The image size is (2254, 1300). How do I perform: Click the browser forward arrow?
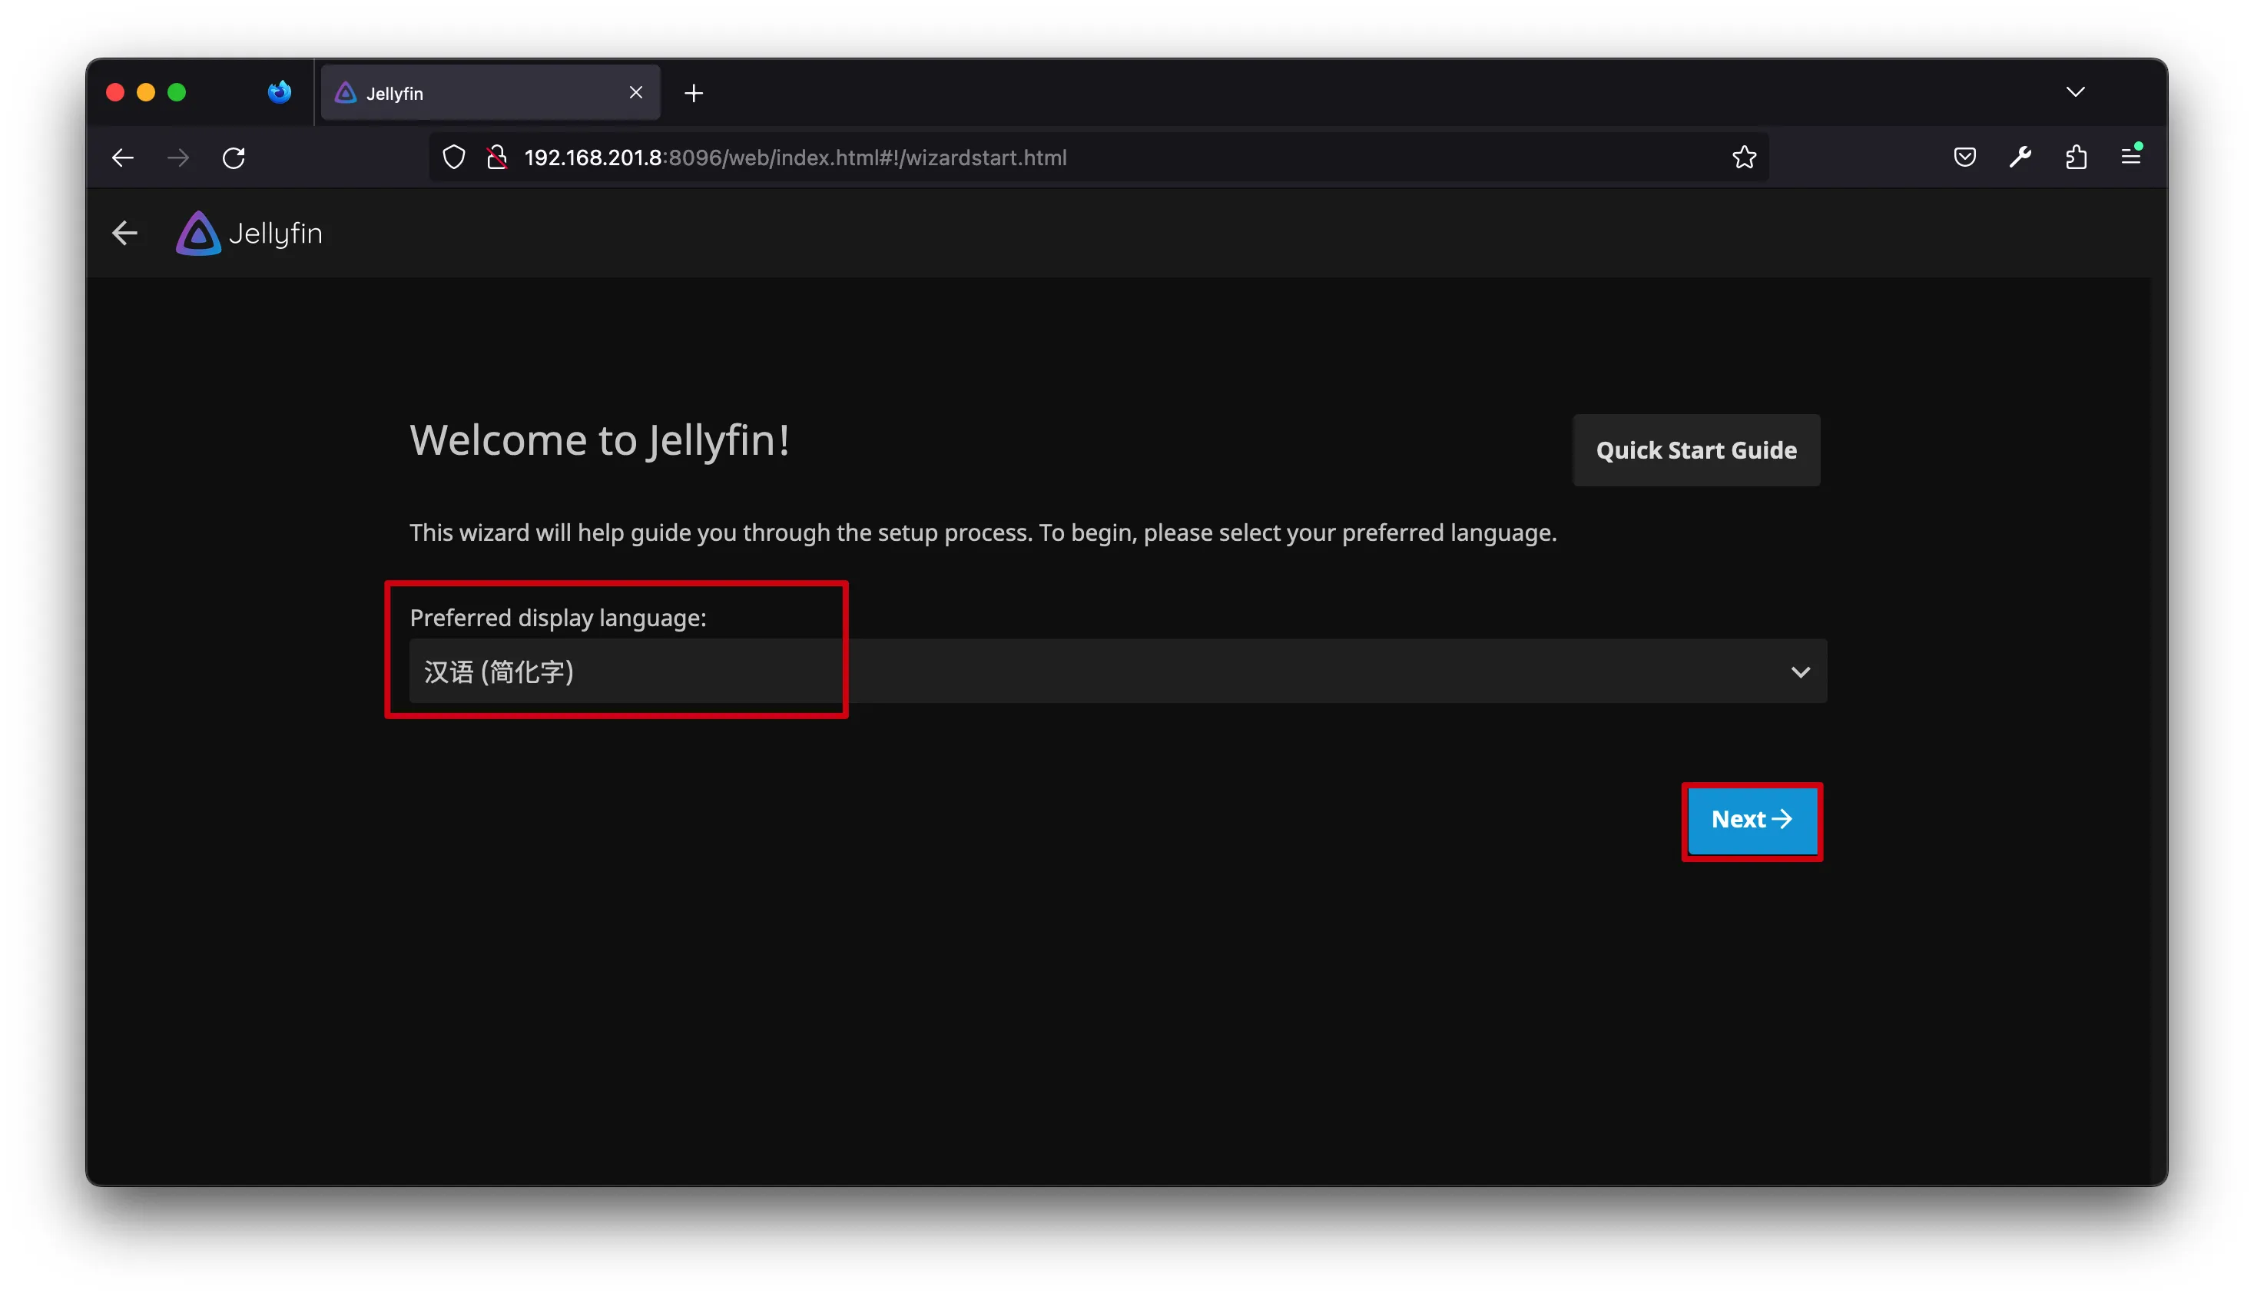(x=177, y=158)
